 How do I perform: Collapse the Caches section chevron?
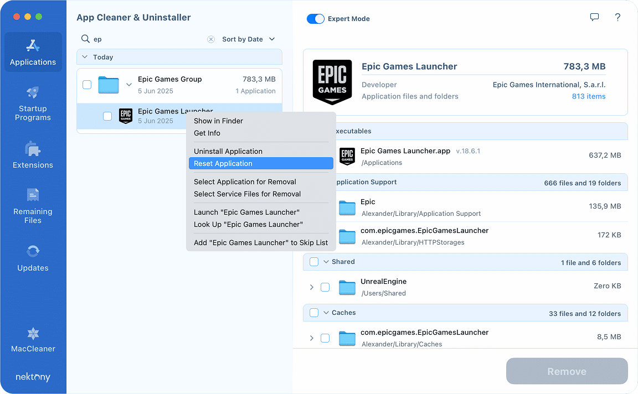click(x=326, y=313)
